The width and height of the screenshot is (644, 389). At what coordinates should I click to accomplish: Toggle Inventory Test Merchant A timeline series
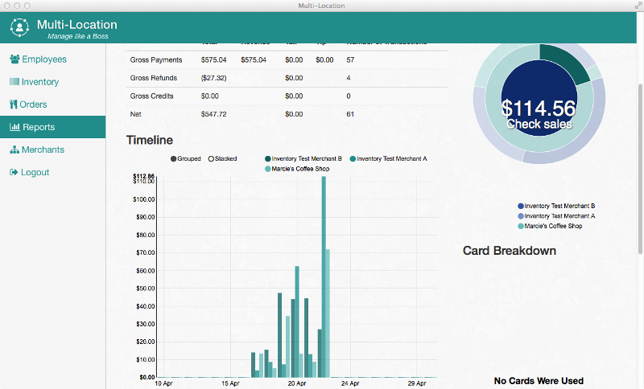[353, 159]
